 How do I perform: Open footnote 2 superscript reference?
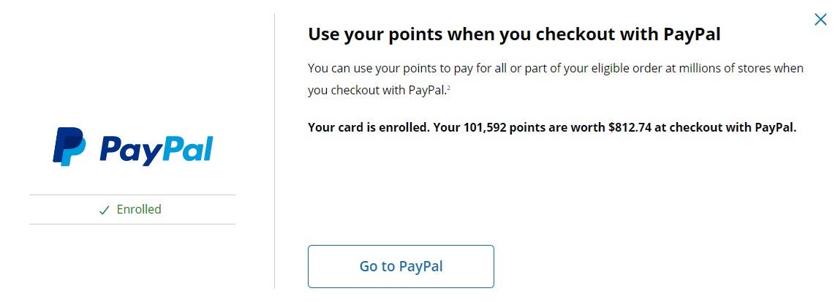pos(448,88)
